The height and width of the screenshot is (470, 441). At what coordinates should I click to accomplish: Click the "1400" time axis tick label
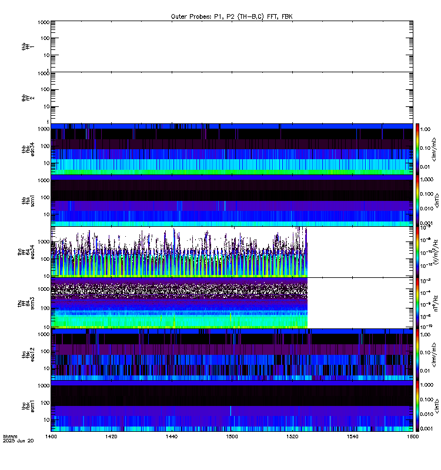pos(51,437)
